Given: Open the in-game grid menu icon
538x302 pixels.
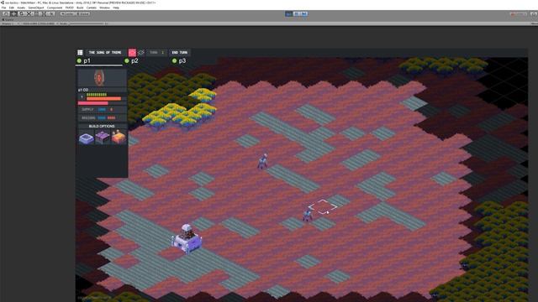Looking at the screenshot, I should click(x=80, y=52).
